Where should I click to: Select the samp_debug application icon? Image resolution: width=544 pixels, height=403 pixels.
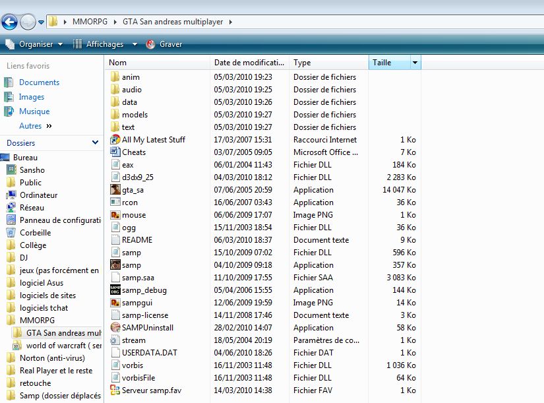tap(115, 290)
